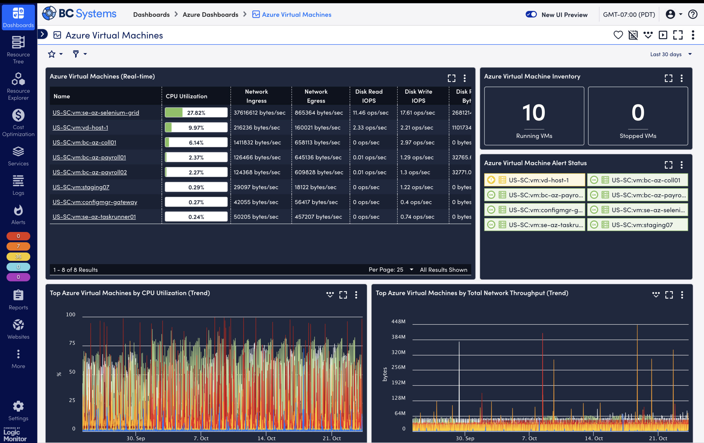Open Resource Tree in sidebar
Viewport: 704px width, 443px height.
18,50
